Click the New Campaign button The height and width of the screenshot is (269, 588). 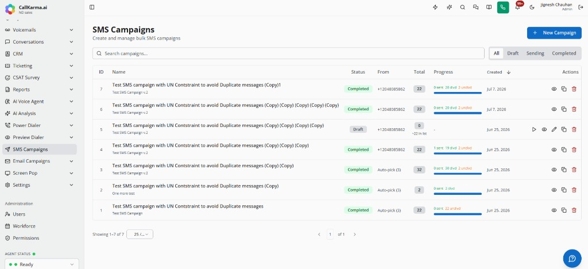point(554,33)
